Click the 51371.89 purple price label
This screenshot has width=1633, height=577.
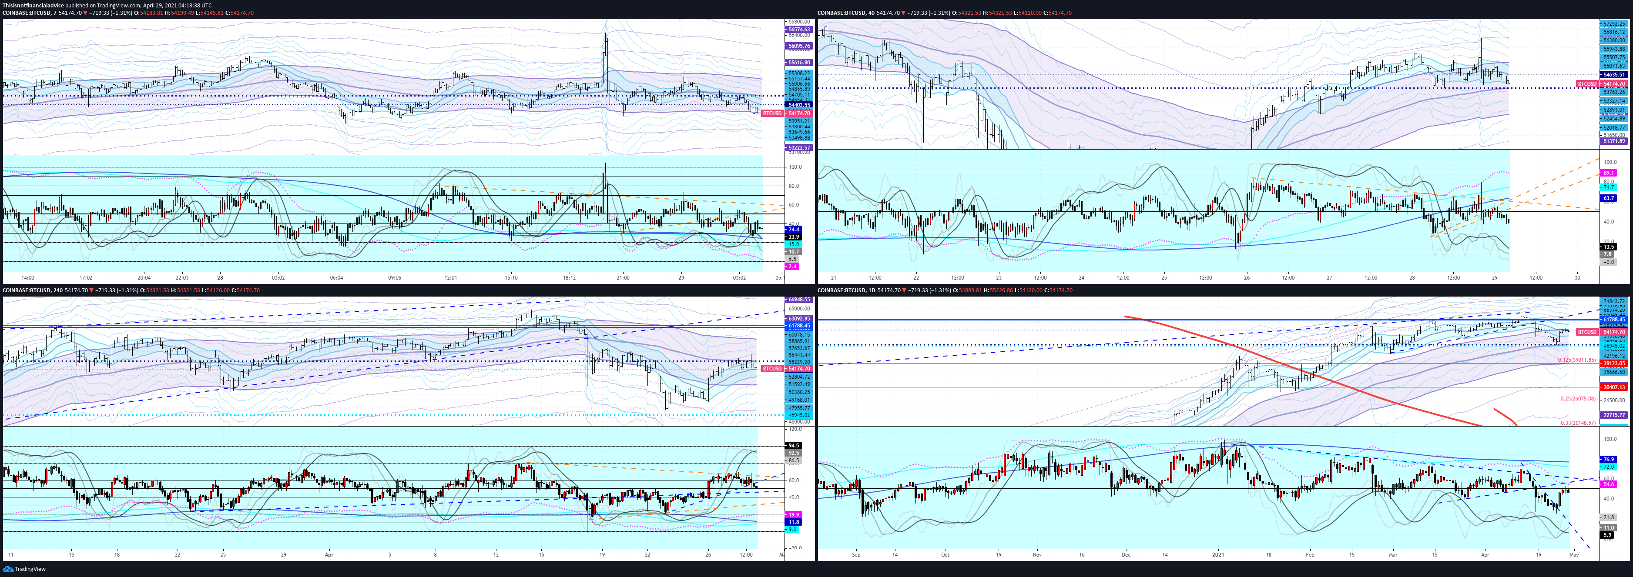[x=1614, y=141]
